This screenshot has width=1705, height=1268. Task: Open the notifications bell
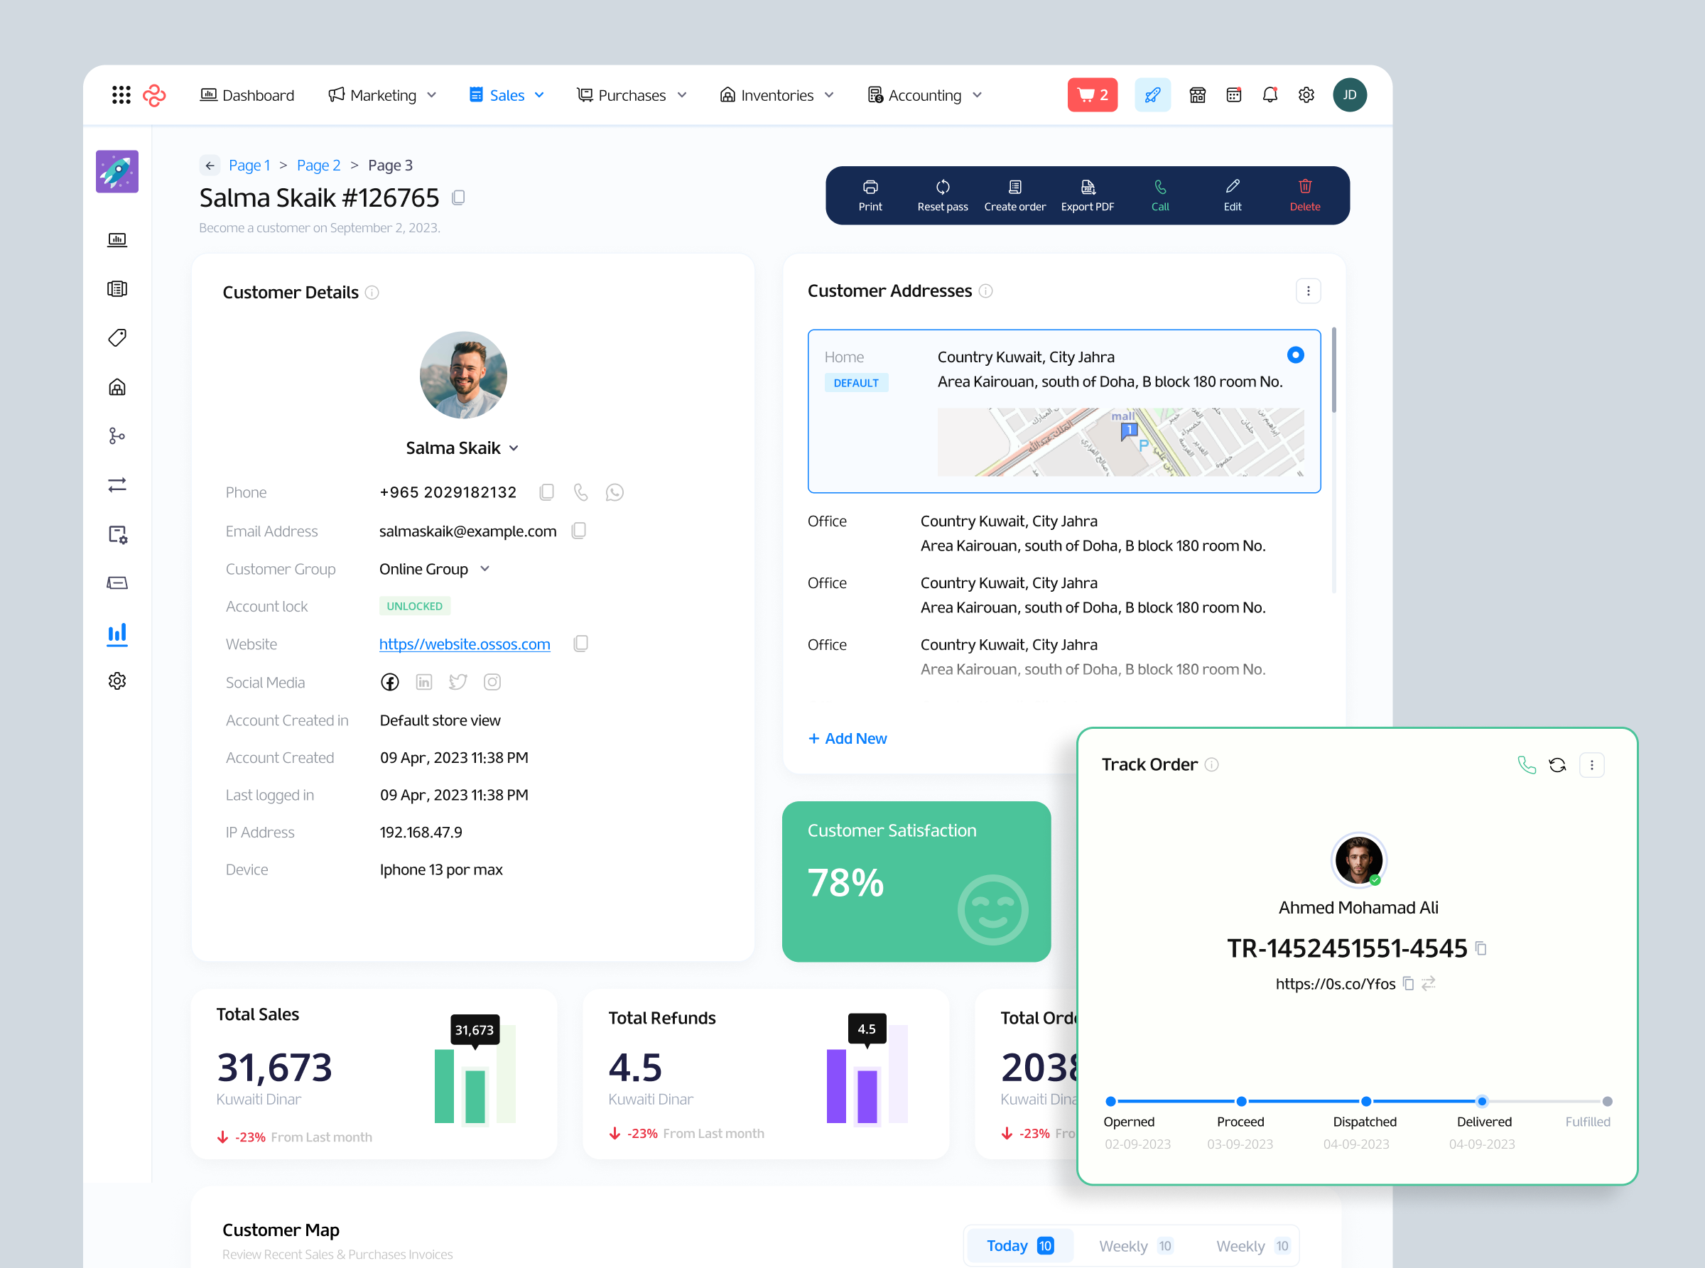(1270, 94)
